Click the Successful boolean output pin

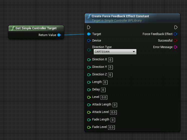pyautogui.click(x=175, y=41)
